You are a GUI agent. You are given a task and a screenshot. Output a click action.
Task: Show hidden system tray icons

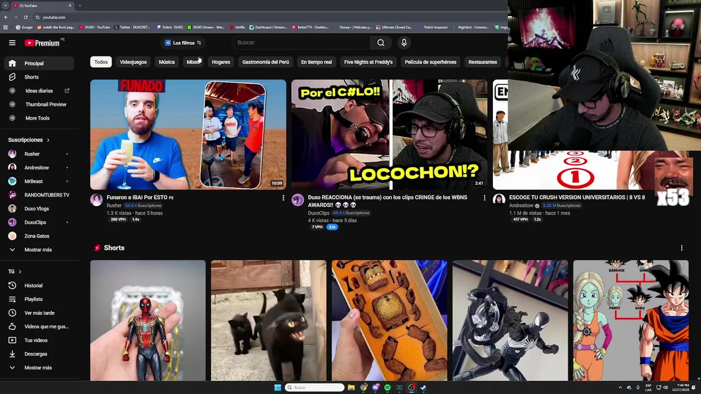click(x=620, y=388)
